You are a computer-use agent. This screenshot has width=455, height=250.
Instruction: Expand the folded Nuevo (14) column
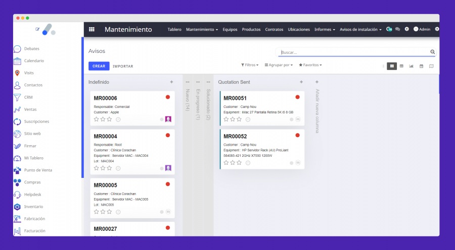tap(188, 100)
